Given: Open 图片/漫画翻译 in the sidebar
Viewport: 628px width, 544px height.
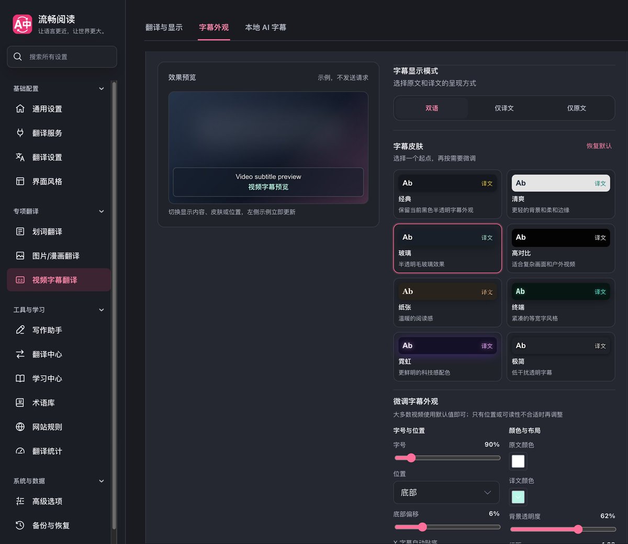Looking at the screenshot, I should [x=59, y=256].
